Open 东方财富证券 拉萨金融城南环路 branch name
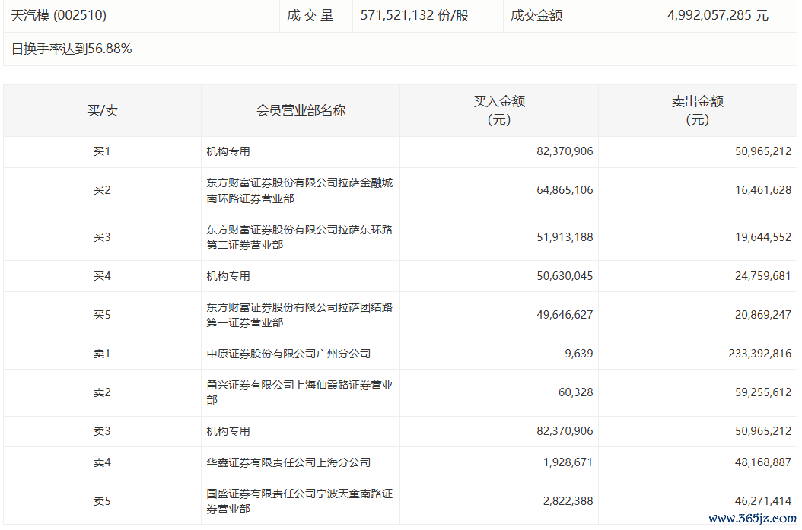802x530 pixels. point(299,191)
